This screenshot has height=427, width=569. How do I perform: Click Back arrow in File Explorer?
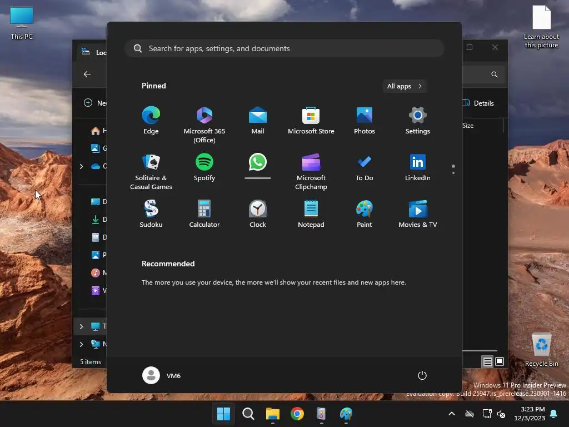(87, 74)
